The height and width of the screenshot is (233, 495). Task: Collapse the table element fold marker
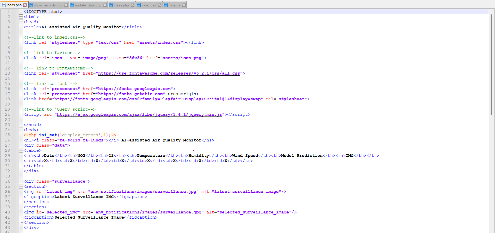pyautogui.click(x=21, y=150)
